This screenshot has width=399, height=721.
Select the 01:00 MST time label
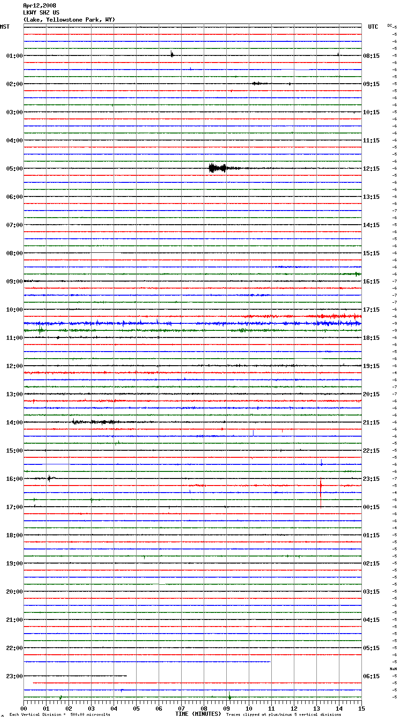click(15, 56)
